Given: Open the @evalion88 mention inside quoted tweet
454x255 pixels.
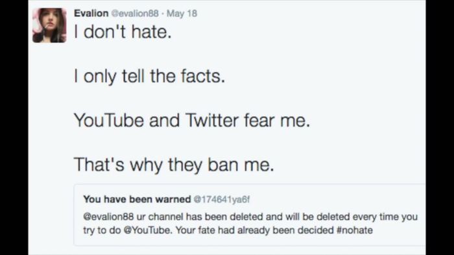Looking at the screenshot, I should 108,217.
